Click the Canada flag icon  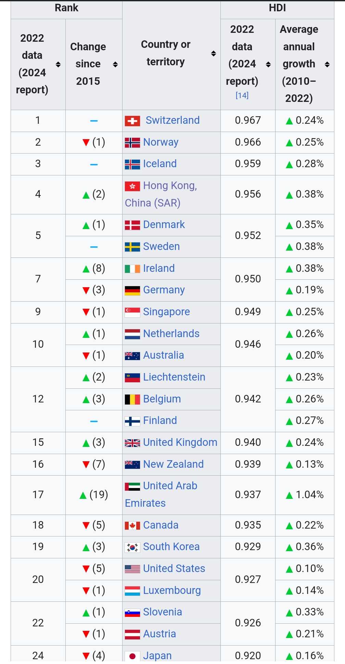[x=132, y=526]
